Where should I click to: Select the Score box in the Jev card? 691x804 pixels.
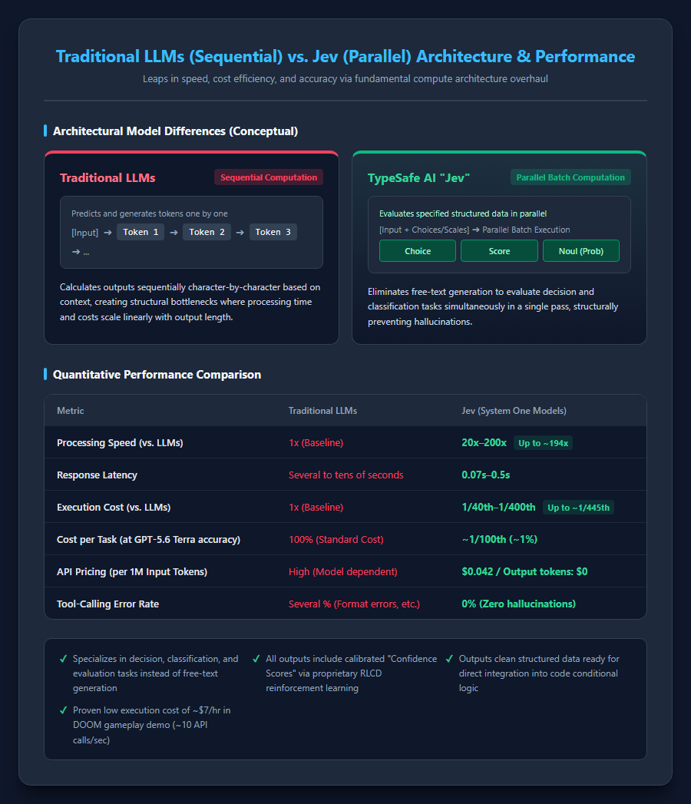499,251
